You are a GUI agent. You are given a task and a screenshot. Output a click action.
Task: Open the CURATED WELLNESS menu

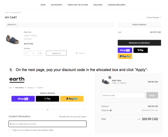116,5
